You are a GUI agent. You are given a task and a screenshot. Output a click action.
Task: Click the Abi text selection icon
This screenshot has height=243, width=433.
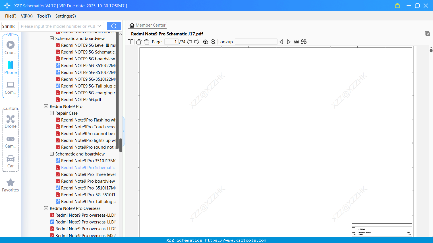click(296, 42)
